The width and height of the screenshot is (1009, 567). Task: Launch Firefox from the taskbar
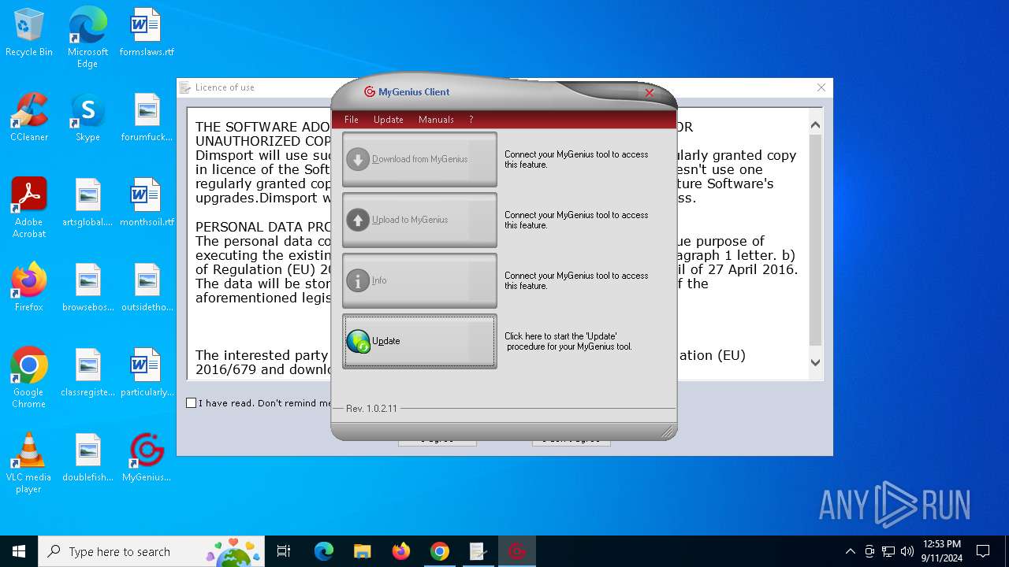(x=401, y=551)
